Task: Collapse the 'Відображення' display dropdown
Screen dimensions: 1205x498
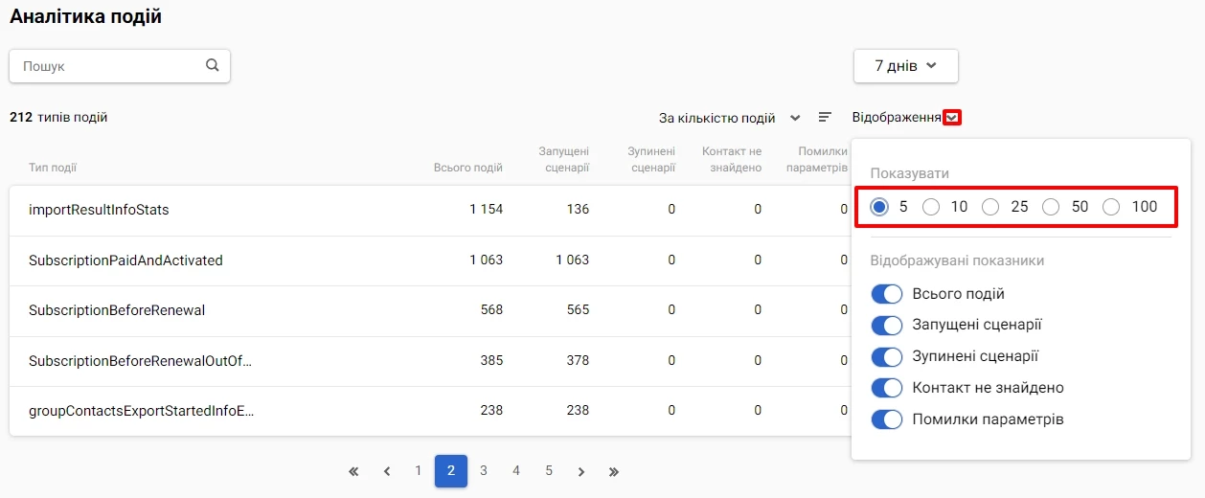Action: click(x=952, y=118)
